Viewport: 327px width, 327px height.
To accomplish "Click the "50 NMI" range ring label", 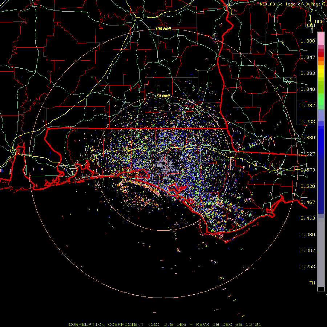I will 163,96.
